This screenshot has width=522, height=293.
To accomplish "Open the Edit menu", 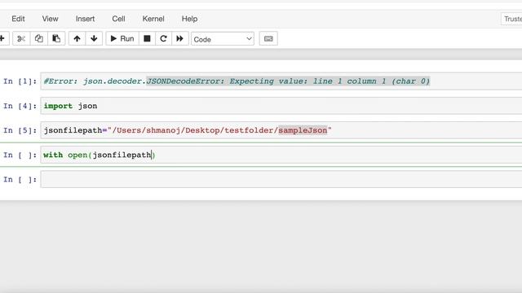I will (18, 19).
